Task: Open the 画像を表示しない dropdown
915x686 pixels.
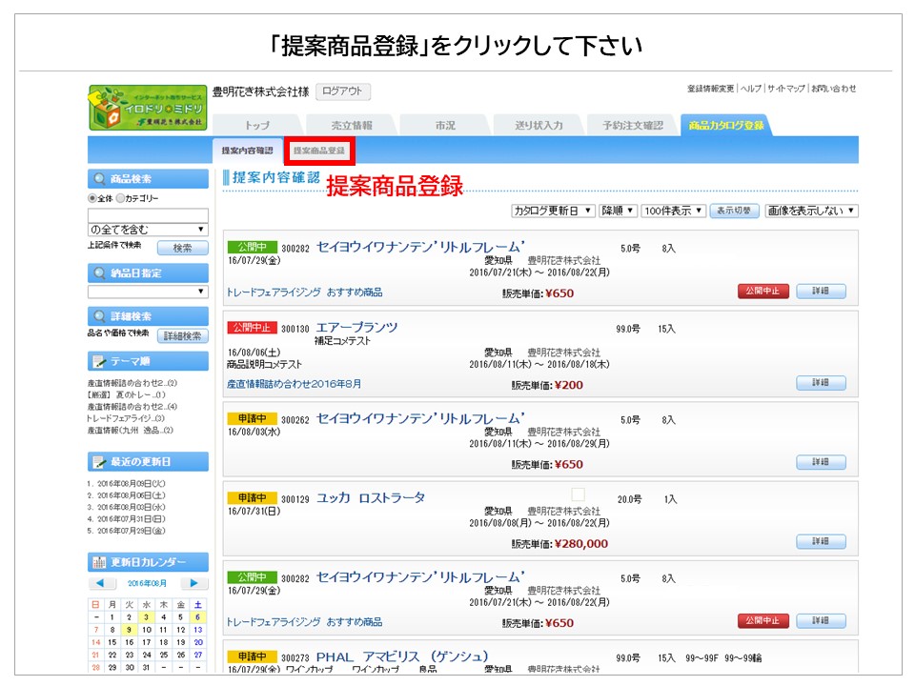Action: point(811,211)
